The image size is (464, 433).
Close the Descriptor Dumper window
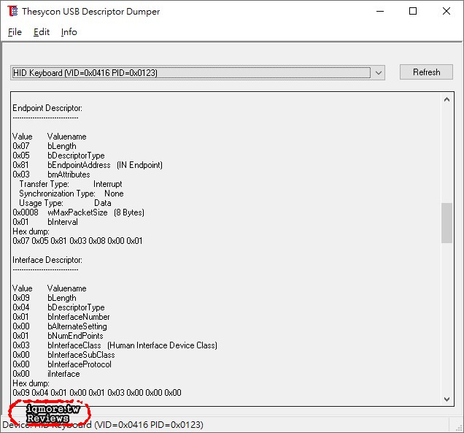tap(446, 11)
